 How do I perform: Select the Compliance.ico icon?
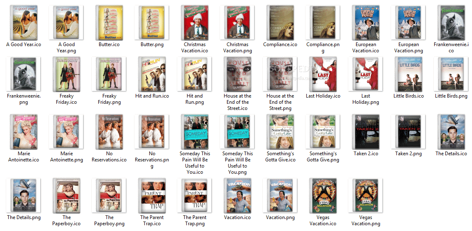pyautogui.click(x=280, y=22)
